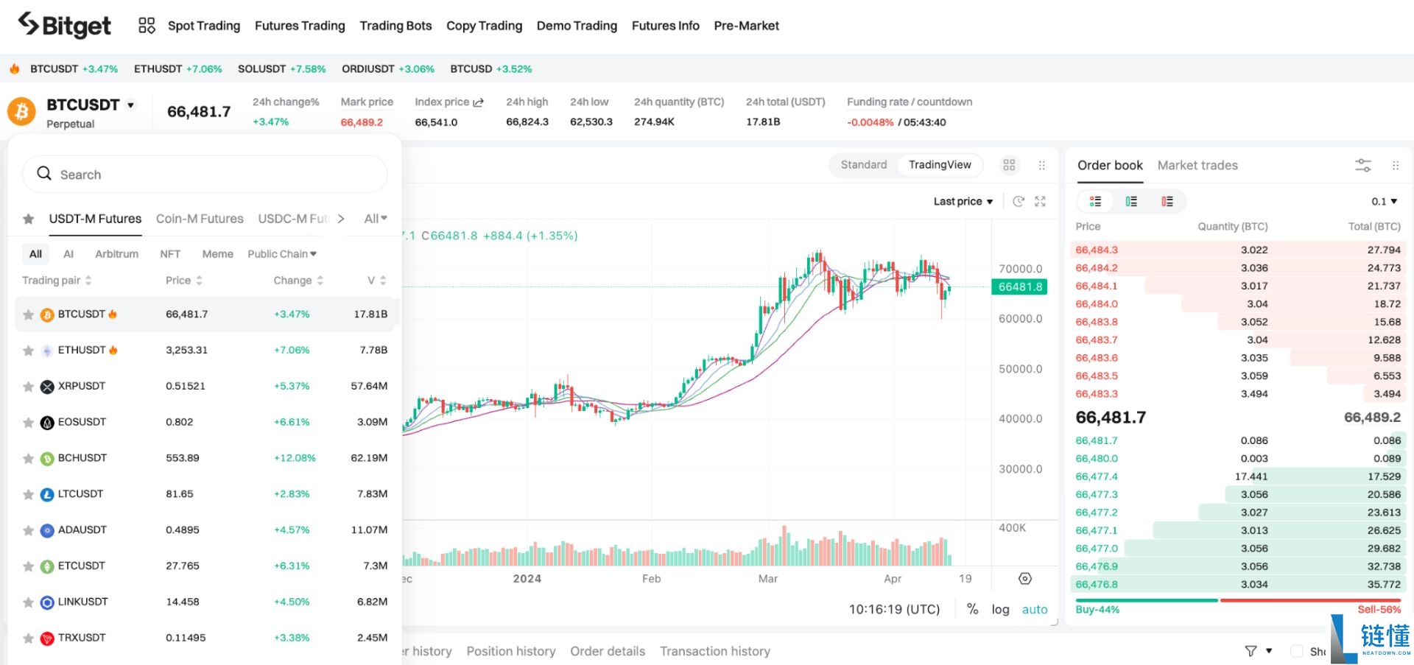Expand more futures tabs with arrow

coord(341,219)
